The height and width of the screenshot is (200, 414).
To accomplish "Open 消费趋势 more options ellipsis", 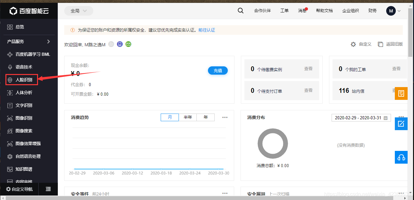I will pos(225,117).
